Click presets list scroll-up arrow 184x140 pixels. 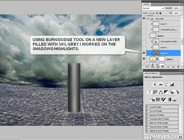[x=180, y=106]
